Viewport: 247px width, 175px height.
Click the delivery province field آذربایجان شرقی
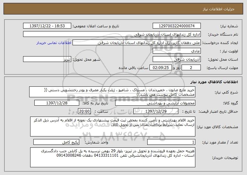(176, 59)
